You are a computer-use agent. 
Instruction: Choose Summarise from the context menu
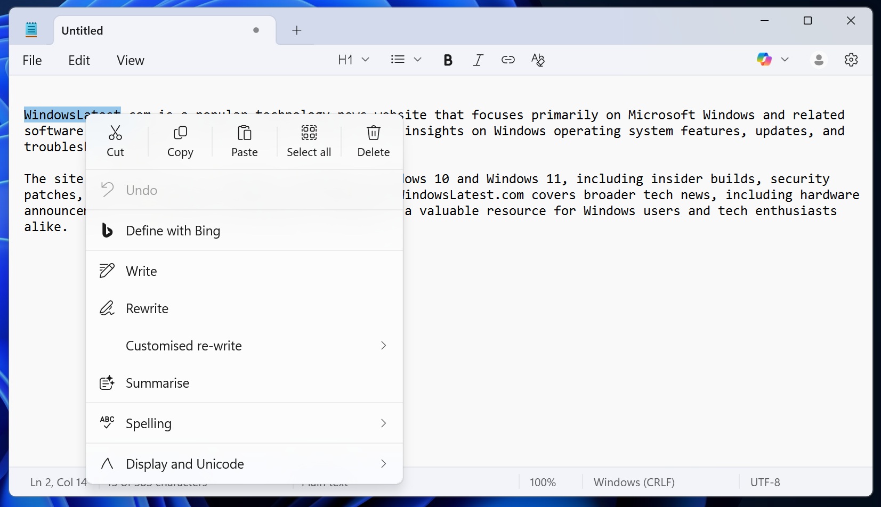[157, 383]
